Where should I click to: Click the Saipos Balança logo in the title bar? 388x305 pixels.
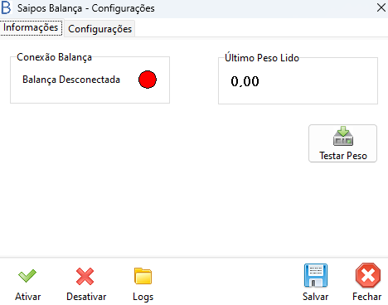pos(6,7)
